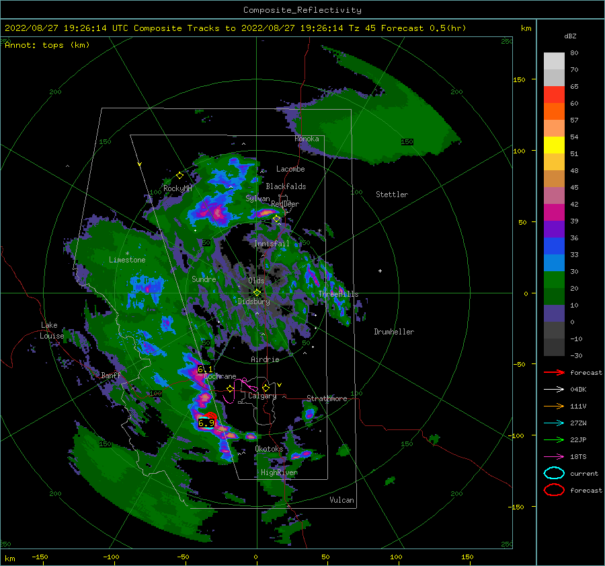Click the ThreeHills label
The width and height of the screenshot is (605, 566).
pos(338,294)
